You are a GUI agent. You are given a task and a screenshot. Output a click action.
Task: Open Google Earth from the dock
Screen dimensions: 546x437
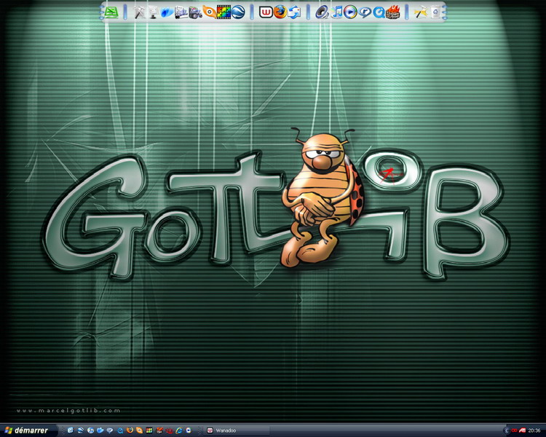click(x=238, y=12)
